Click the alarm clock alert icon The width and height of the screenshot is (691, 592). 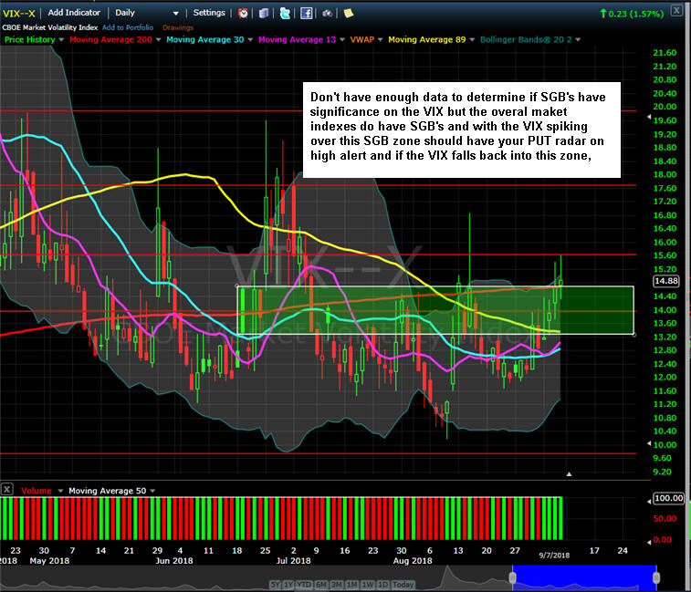(x=243, y=14)
